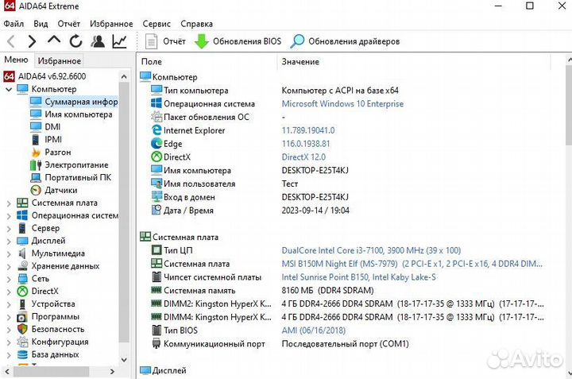Open the DirectX 12.0 value link
The height and width of the screenshot is (379, 572).
click(303, 157)
